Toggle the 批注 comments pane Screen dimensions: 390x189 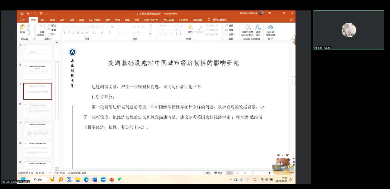(x=218, y=173)
